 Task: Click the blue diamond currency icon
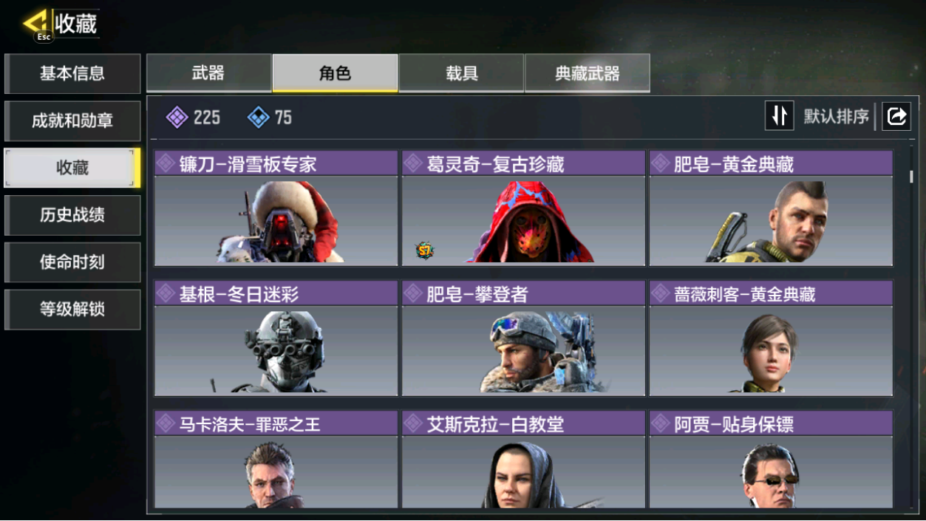(x=259, y=118)
